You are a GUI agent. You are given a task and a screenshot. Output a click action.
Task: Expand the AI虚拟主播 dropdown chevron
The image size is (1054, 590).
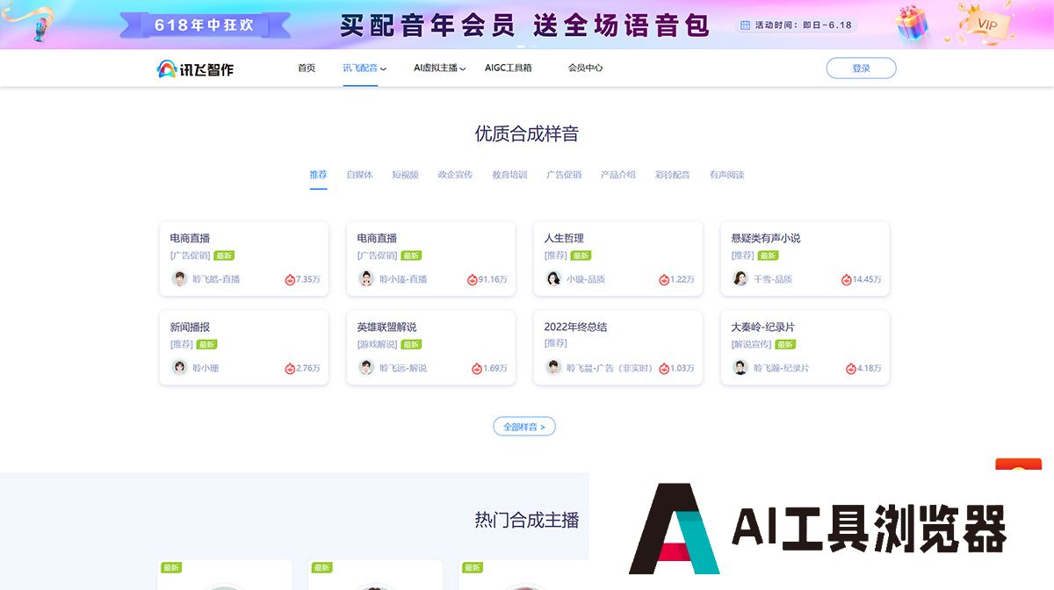(x=463, y=68)
